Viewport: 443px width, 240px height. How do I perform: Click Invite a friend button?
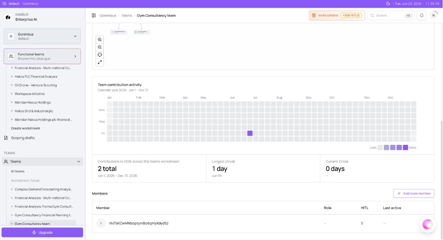click(337, 16)
